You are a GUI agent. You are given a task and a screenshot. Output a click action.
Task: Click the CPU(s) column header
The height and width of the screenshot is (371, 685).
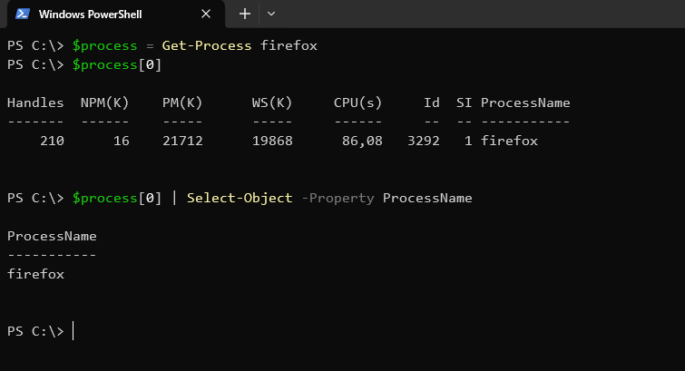click(357, 103)
